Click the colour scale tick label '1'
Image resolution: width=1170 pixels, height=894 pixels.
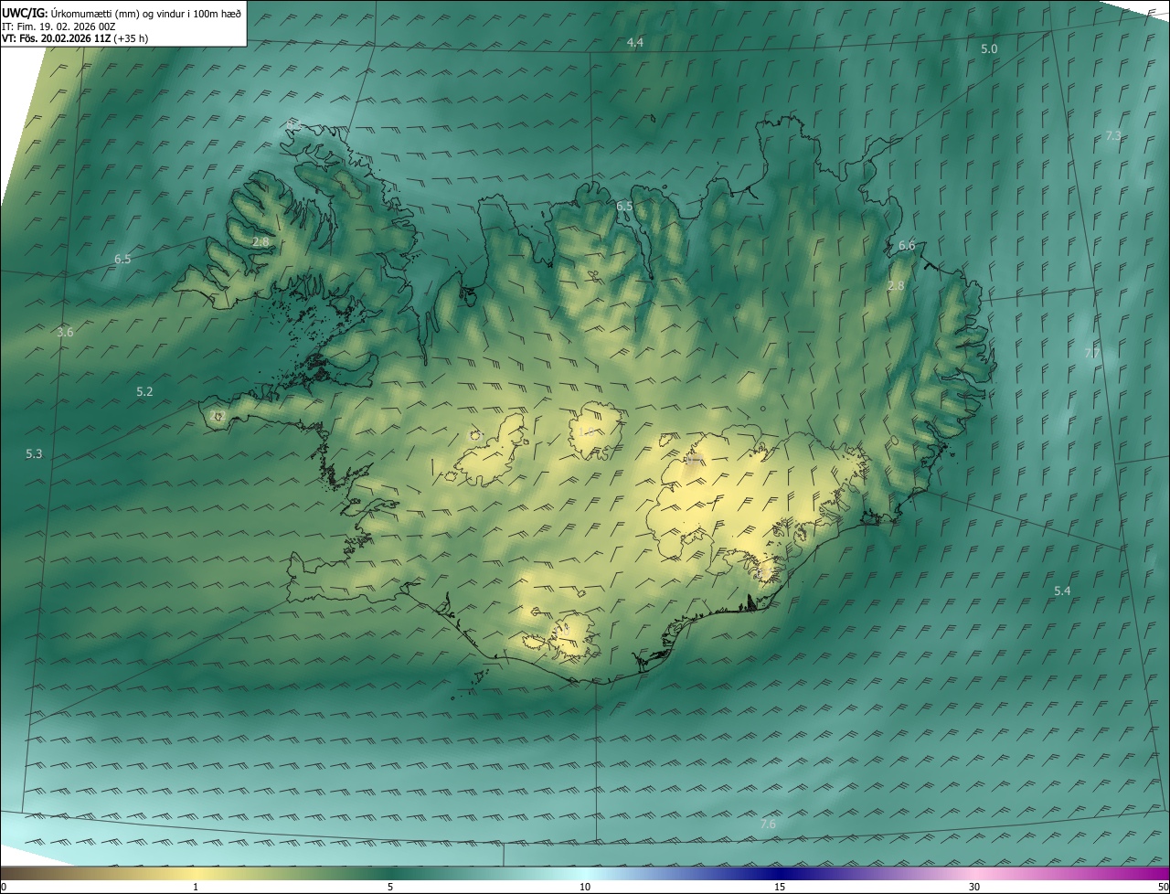[x=196, y=887]
